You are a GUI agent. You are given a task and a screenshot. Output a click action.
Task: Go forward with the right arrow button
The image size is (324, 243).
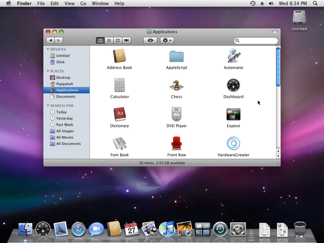tap(59, 40)
